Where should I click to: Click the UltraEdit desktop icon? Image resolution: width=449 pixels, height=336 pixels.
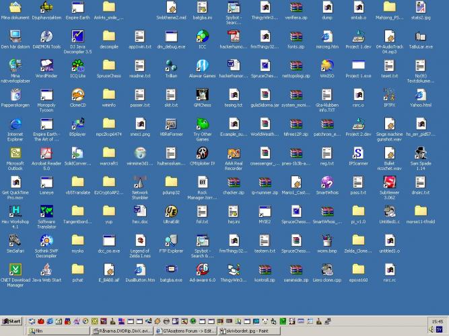[171, 211]
